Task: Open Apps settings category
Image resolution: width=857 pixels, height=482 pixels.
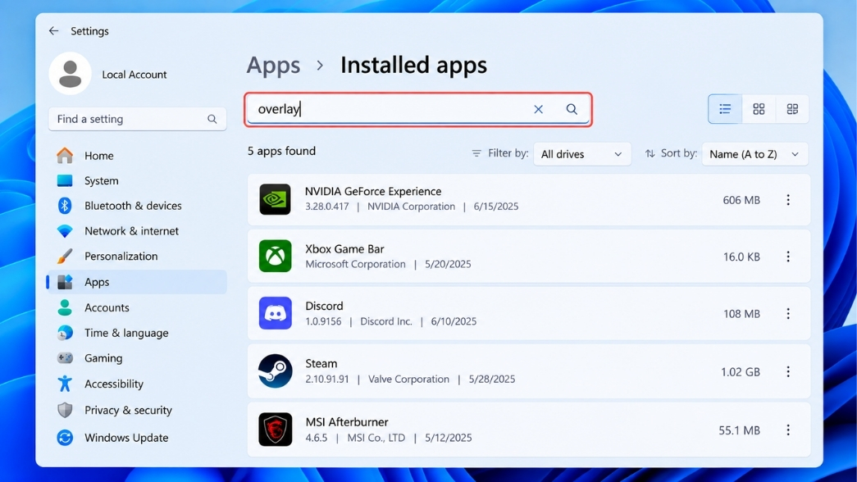Action: [x=137, y=282]
